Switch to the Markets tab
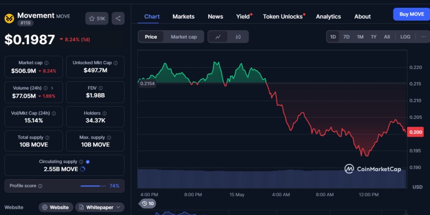Screen dimensions: 430x215 coord(183,17)
